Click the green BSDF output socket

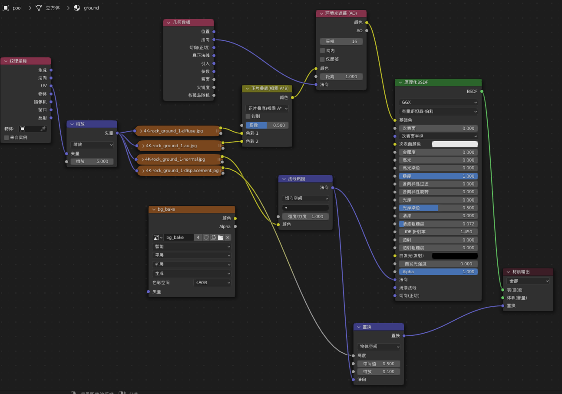pyautogui.click(x=482, y=91)
